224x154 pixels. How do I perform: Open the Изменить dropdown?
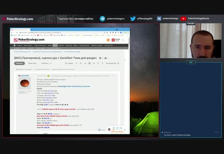[46, 63]
